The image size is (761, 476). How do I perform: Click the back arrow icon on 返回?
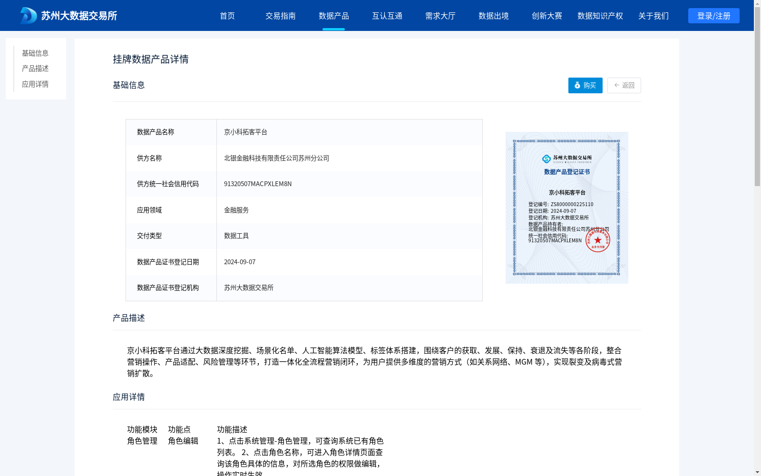point(617,85)
